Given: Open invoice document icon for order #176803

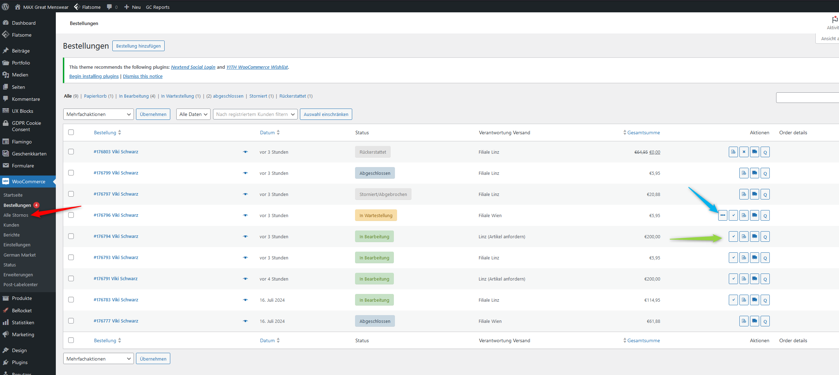Looking at the screenshot, I should click(733, 152).
